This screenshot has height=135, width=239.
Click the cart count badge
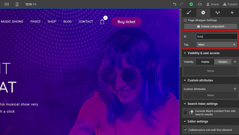point(105,18)
